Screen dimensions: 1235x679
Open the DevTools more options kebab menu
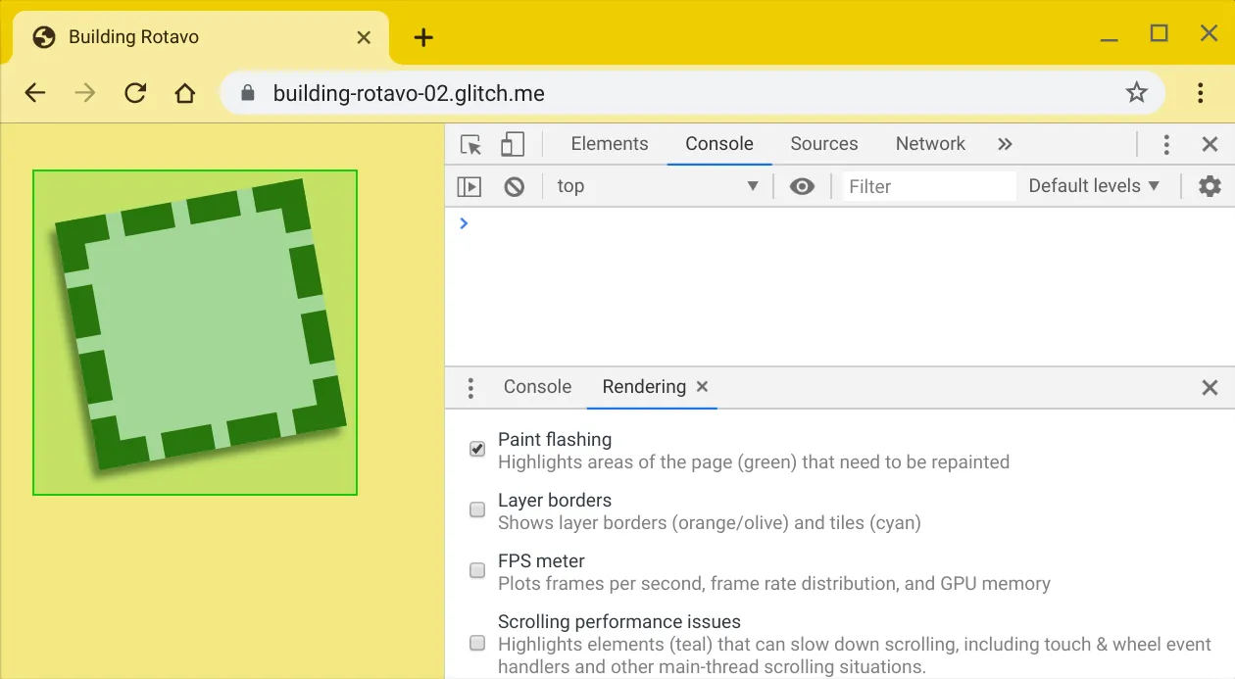coord(1166,143)
